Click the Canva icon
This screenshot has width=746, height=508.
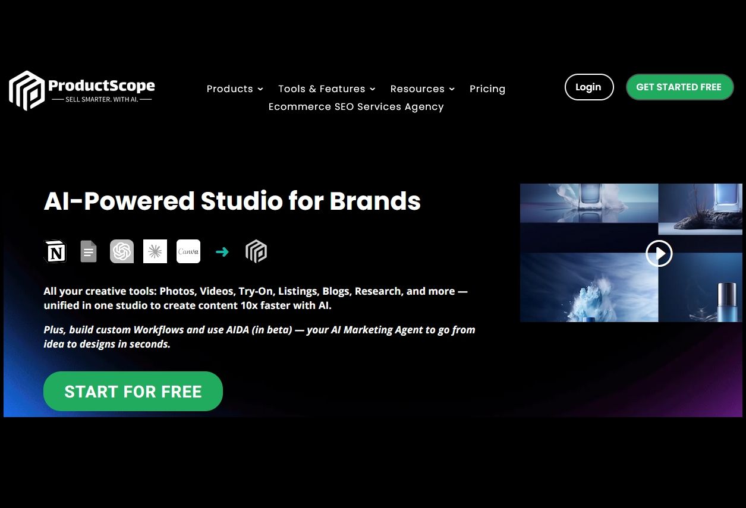[x=188, y=251]
